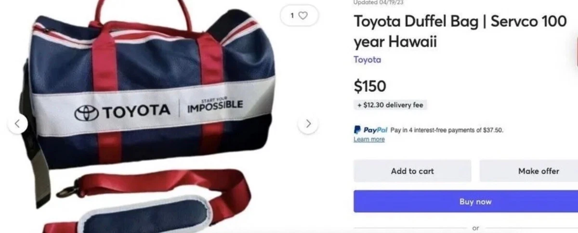This screenshot has width=578, height=233.
Task: Click the Make offer button
Action: [x=529, y=171]
